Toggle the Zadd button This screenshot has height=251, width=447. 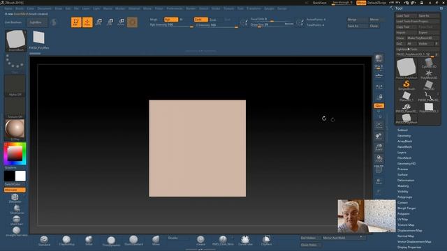tap(200, 20)
